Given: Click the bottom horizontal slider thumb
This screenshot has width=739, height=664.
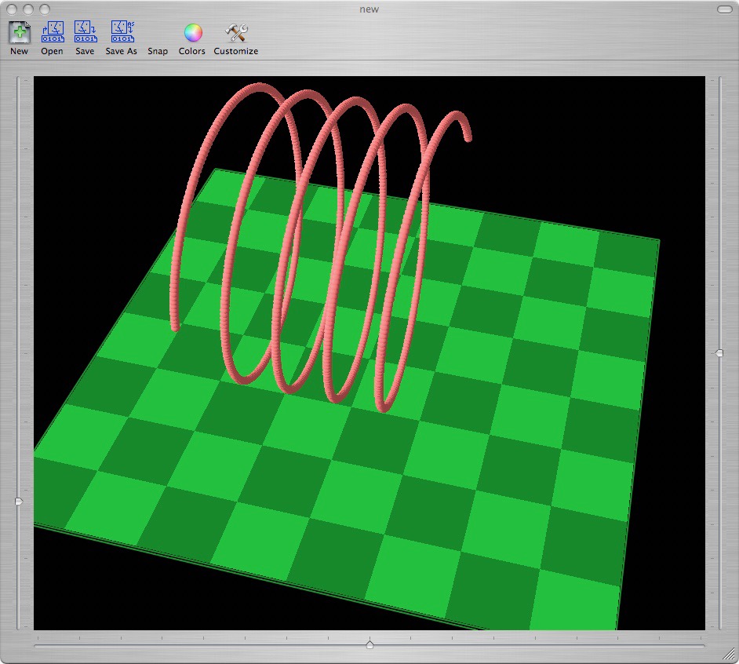Looking at the screenshot, I should 369,644.
